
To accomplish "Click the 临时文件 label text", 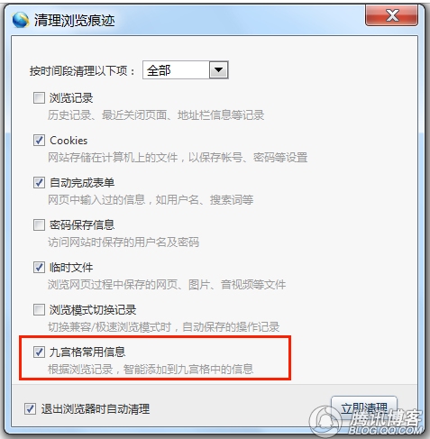I will point(71,268).
